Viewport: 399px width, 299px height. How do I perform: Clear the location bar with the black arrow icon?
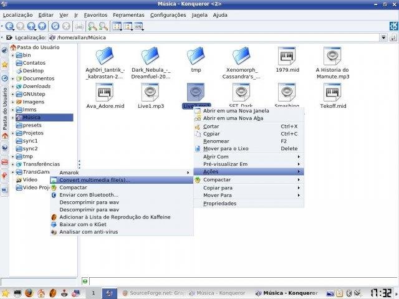(9, 37)
